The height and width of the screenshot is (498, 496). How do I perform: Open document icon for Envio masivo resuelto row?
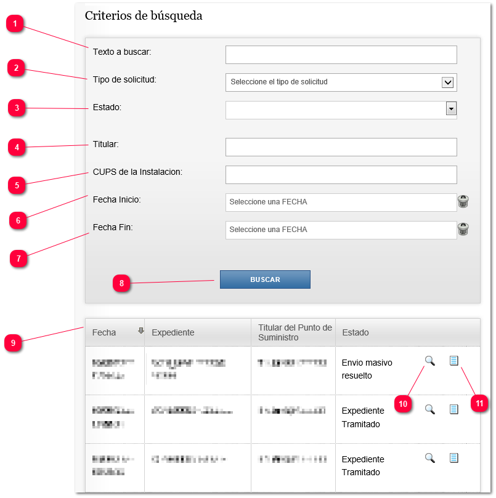(x=453, y=361)
